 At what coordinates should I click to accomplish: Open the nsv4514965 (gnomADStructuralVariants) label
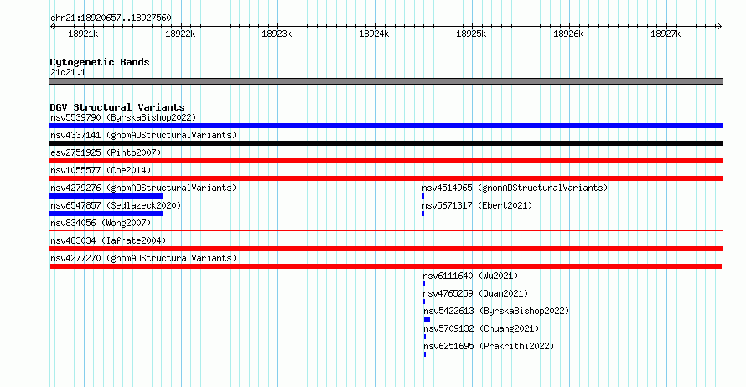[x=515, y=188]
